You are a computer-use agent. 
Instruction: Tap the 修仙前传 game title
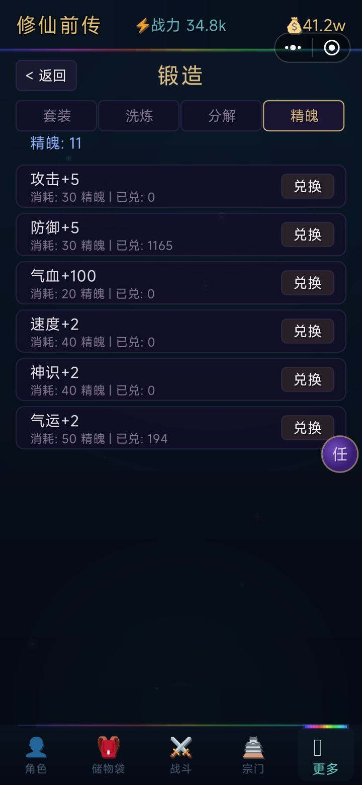pyautogui.click(x=59, y=25)
